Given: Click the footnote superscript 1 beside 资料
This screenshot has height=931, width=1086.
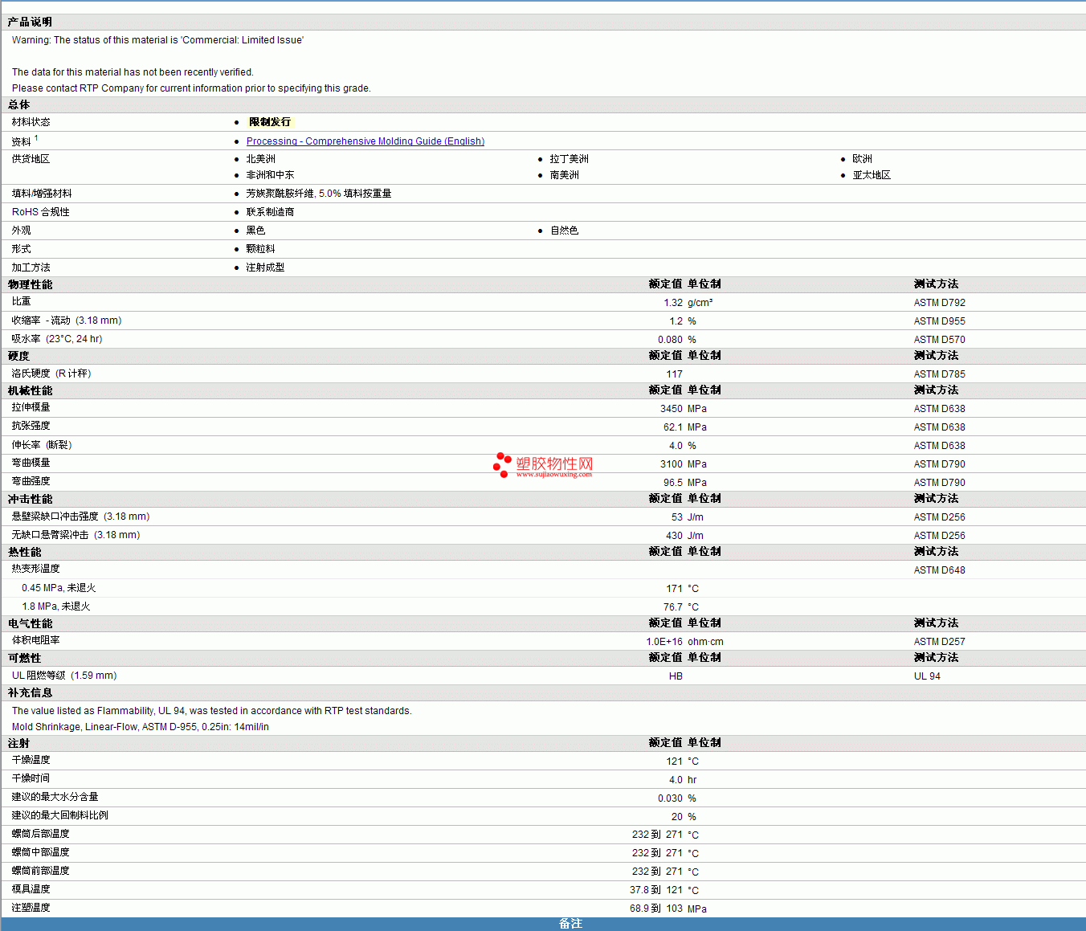Looking at the screenshot, I should [36, 138].
